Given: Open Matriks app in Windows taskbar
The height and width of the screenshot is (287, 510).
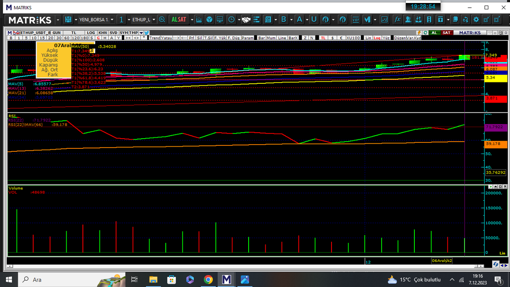Looking at the screenshot, I should [x=226, y=279].
